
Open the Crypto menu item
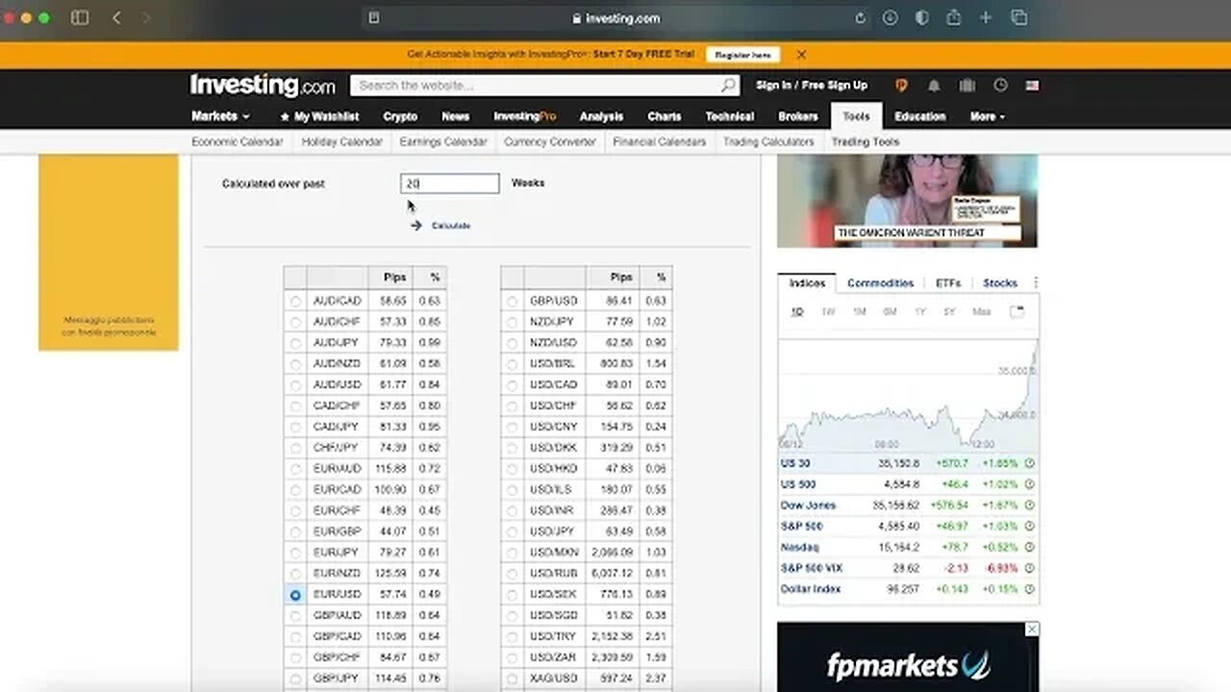pos(400,116)
